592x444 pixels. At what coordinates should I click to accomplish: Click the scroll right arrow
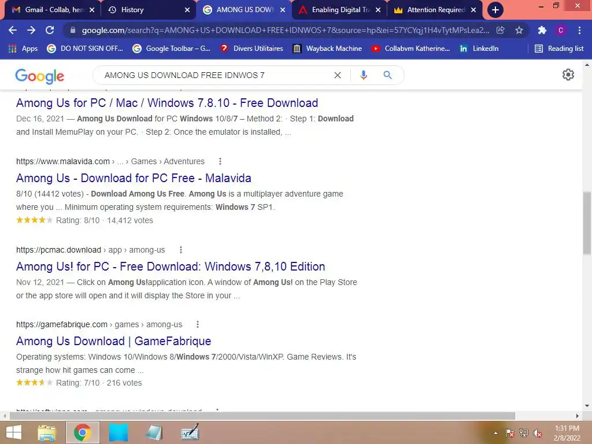click(578, 416)
